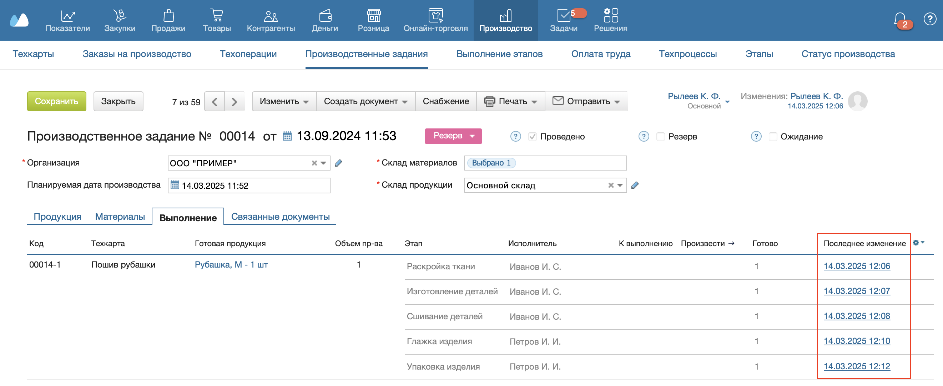Open help question mark in header
943x386 pixels.
[x=930, y=19]
